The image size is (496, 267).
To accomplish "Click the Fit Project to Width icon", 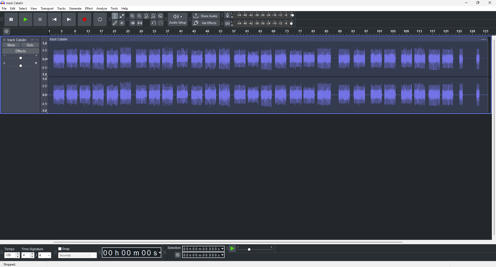I will [x=154, y=16].
